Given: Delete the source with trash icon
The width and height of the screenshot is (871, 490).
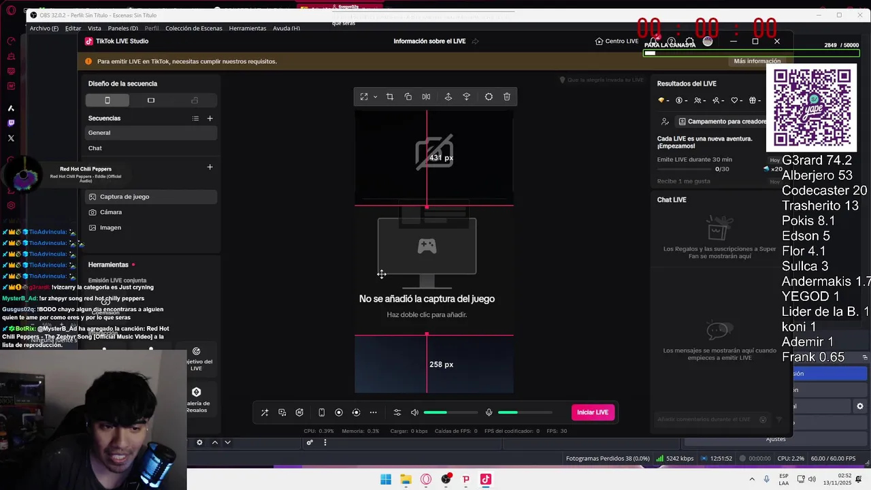Looking at the screenshot, I should pos(507,97).
